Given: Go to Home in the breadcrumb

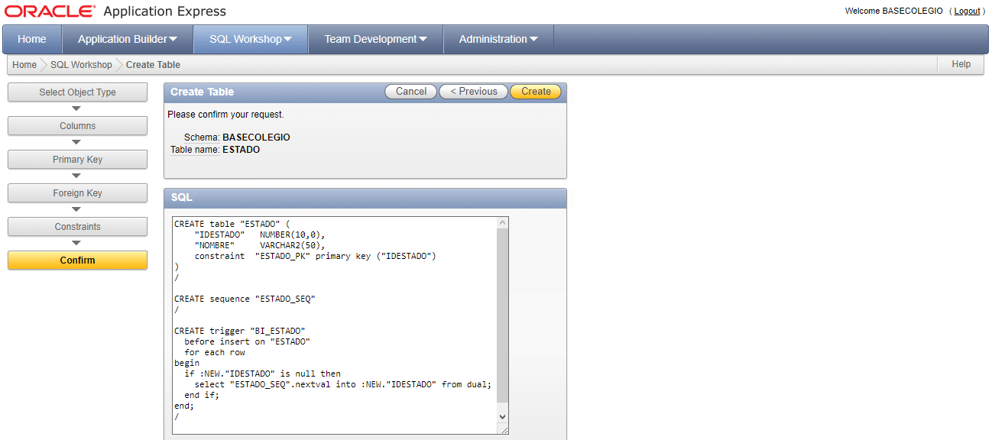Looking at the screenshot, I should (24, 65).
